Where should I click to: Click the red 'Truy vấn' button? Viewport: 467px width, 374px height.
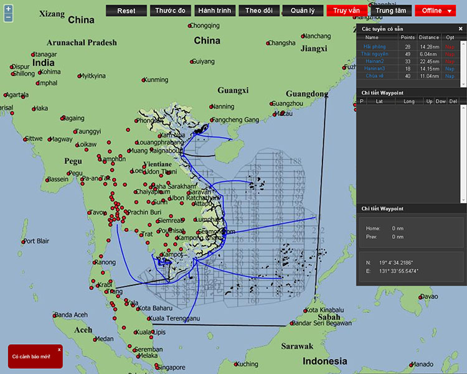(346, 11)
